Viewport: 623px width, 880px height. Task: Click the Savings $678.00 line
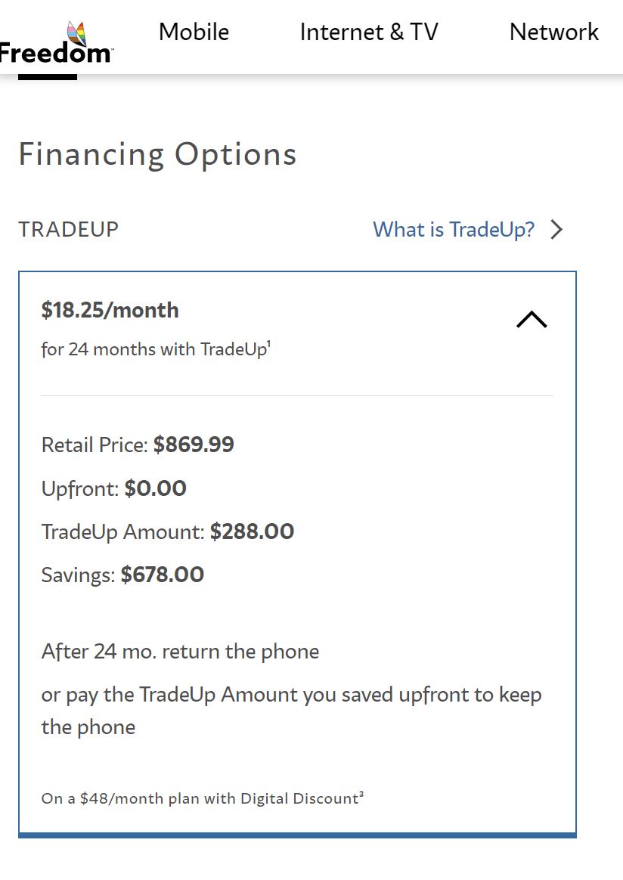pos(122,575)
